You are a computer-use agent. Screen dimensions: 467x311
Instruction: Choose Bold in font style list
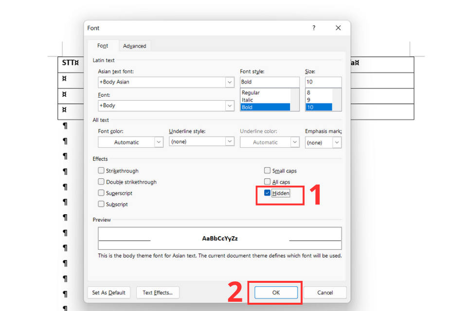265,107
